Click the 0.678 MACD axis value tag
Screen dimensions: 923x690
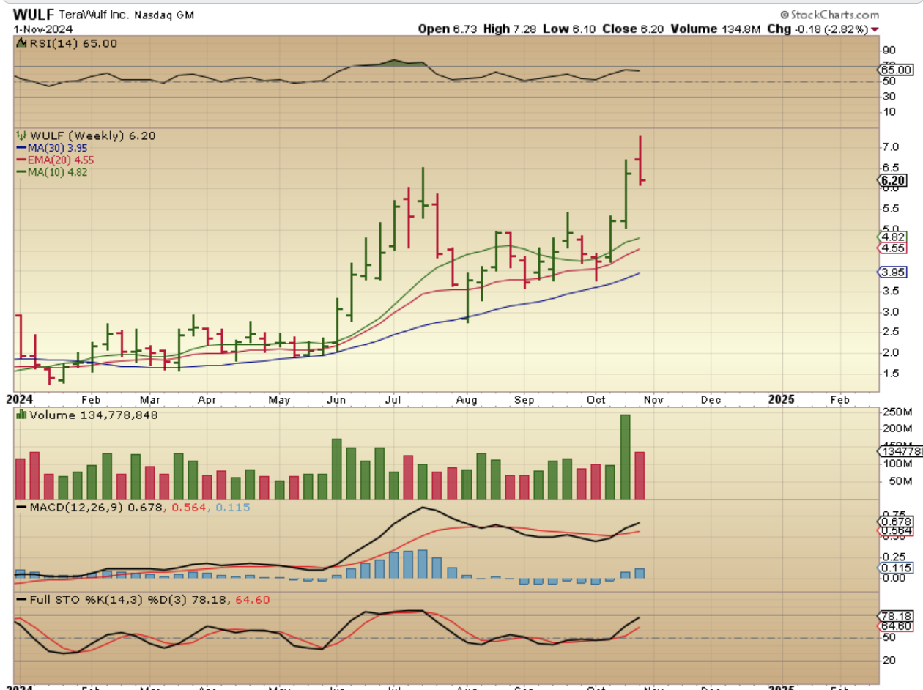(897, 522)
